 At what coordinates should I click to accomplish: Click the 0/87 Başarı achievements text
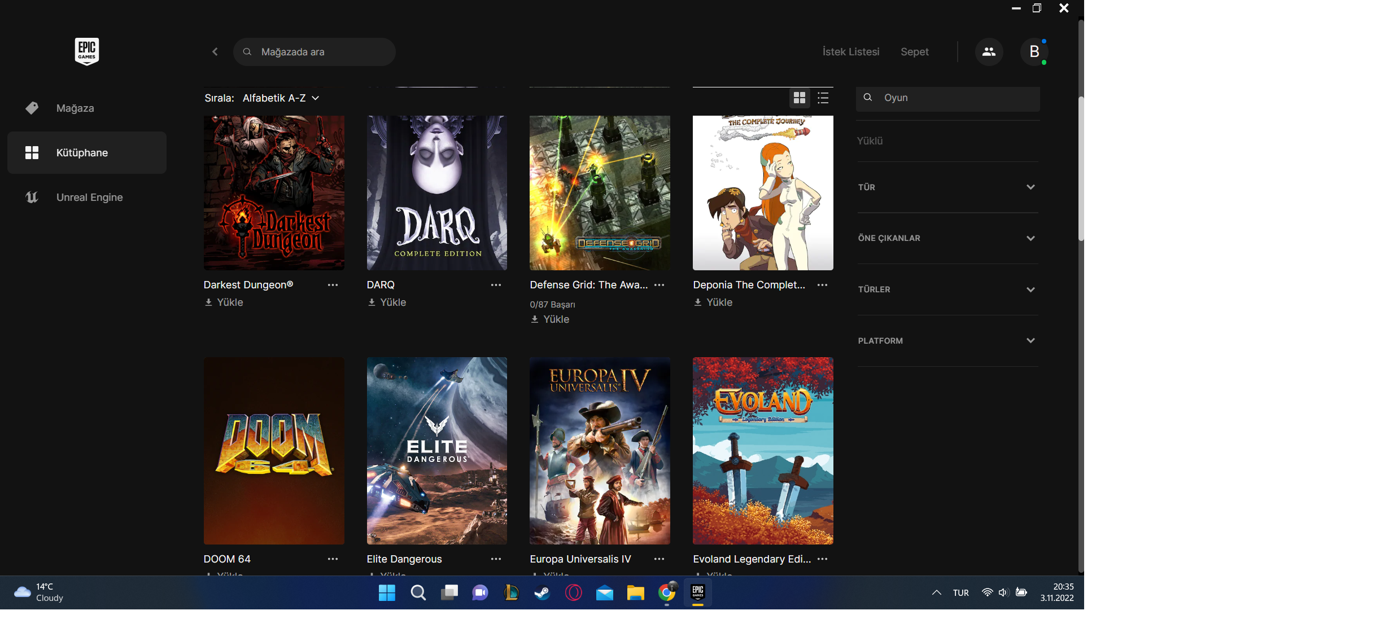tap(552, 305)
